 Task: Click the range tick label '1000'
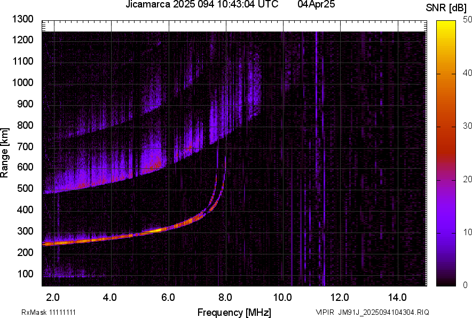[x=23, y=82]
